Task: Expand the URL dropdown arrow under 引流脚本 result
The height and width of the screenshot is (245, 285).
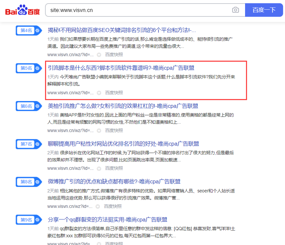Action: coord(99,93)
